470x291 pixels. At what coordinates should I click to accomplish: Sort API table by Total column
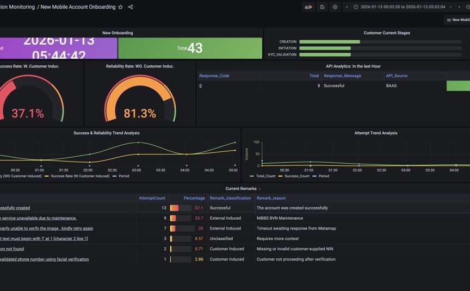coord(314,76)
